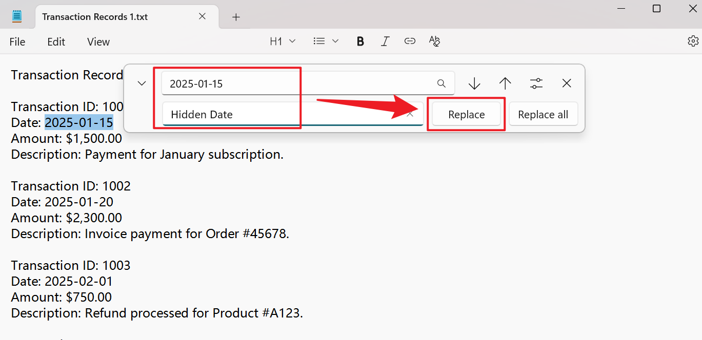702x340 pixels.
Task: Open find options sliders icon
Action: click(536, 83)
